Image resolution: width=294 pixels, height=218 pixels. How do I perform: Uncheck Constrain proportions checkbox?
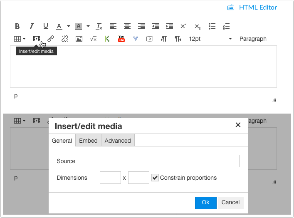[x=155, y=178]
